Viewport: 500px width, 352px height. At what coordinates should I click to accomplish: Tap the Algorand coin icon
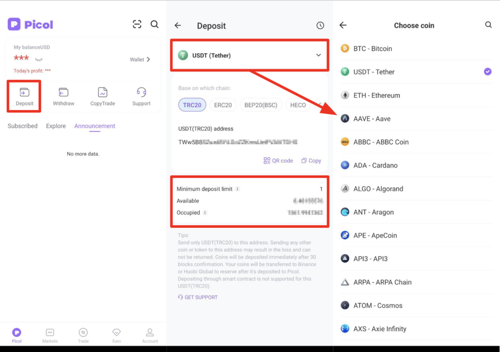345,188
